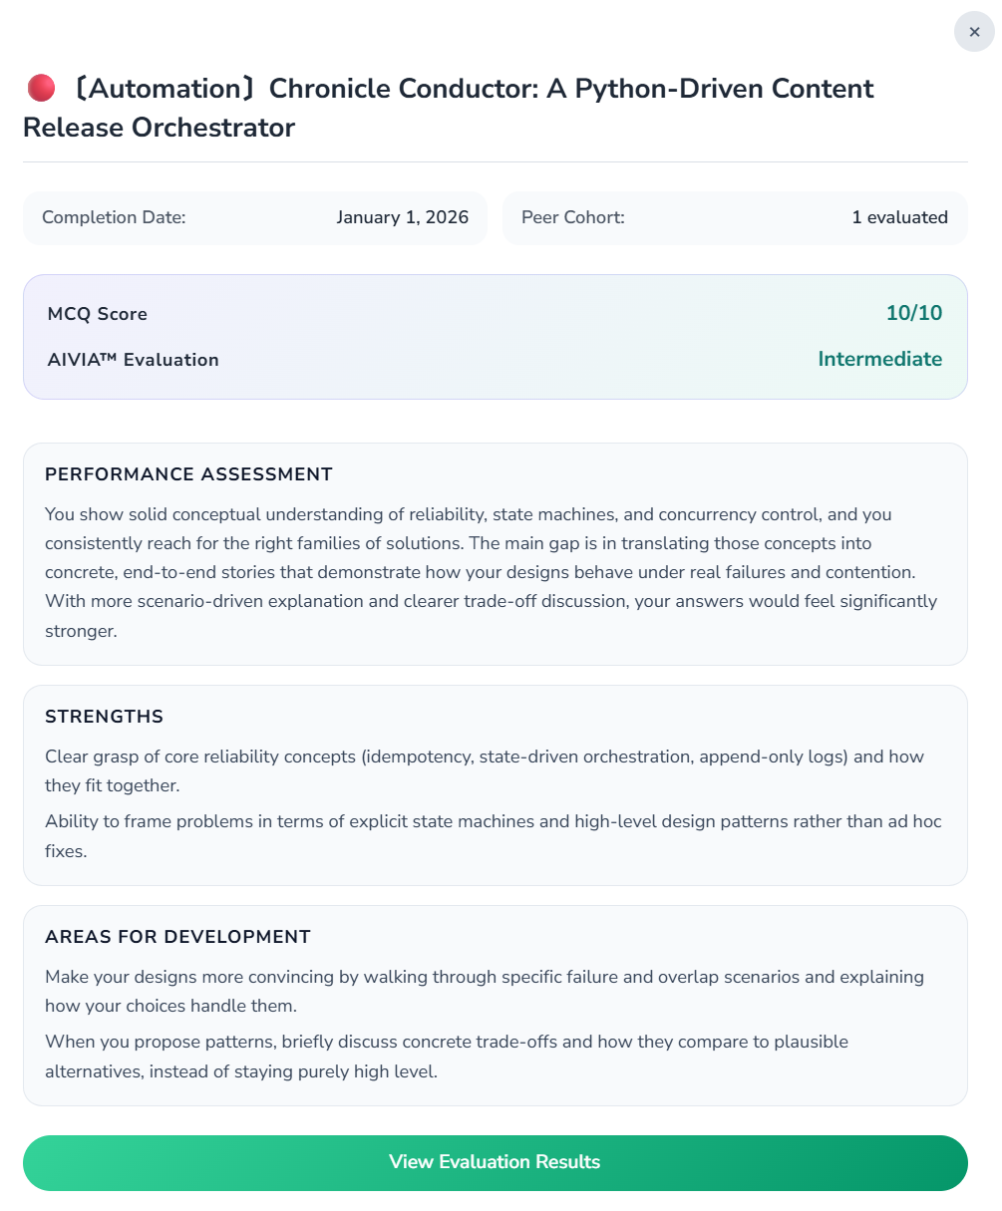Click the Strengths section heading
Image resolution: width=1002 pixels, height=1211 pixels.
(104, 717)
